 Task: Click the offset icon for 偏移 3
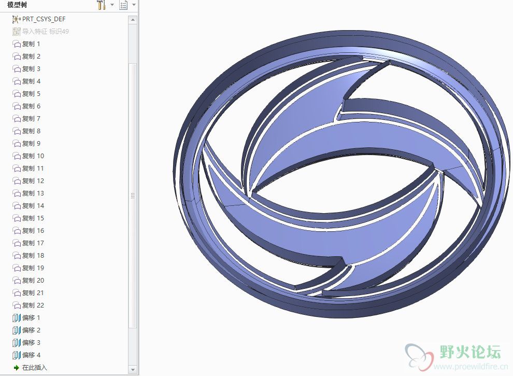(17, 343)
